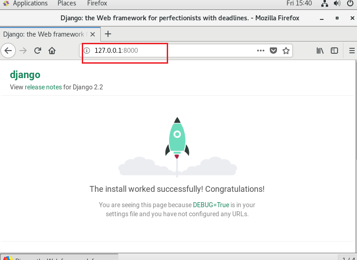Image resolution: width=357 pixels, height=260 pixels.
Task: Open page actions three-dots menu
Action: [260, 51]
